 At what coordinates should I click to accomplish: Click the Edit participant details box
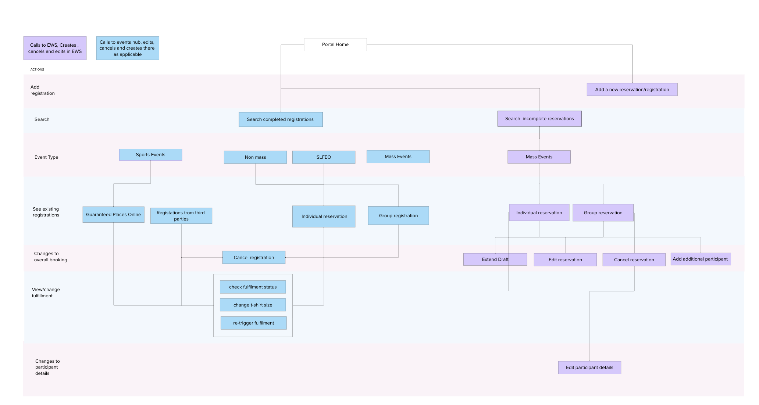[x=589, y=368]
